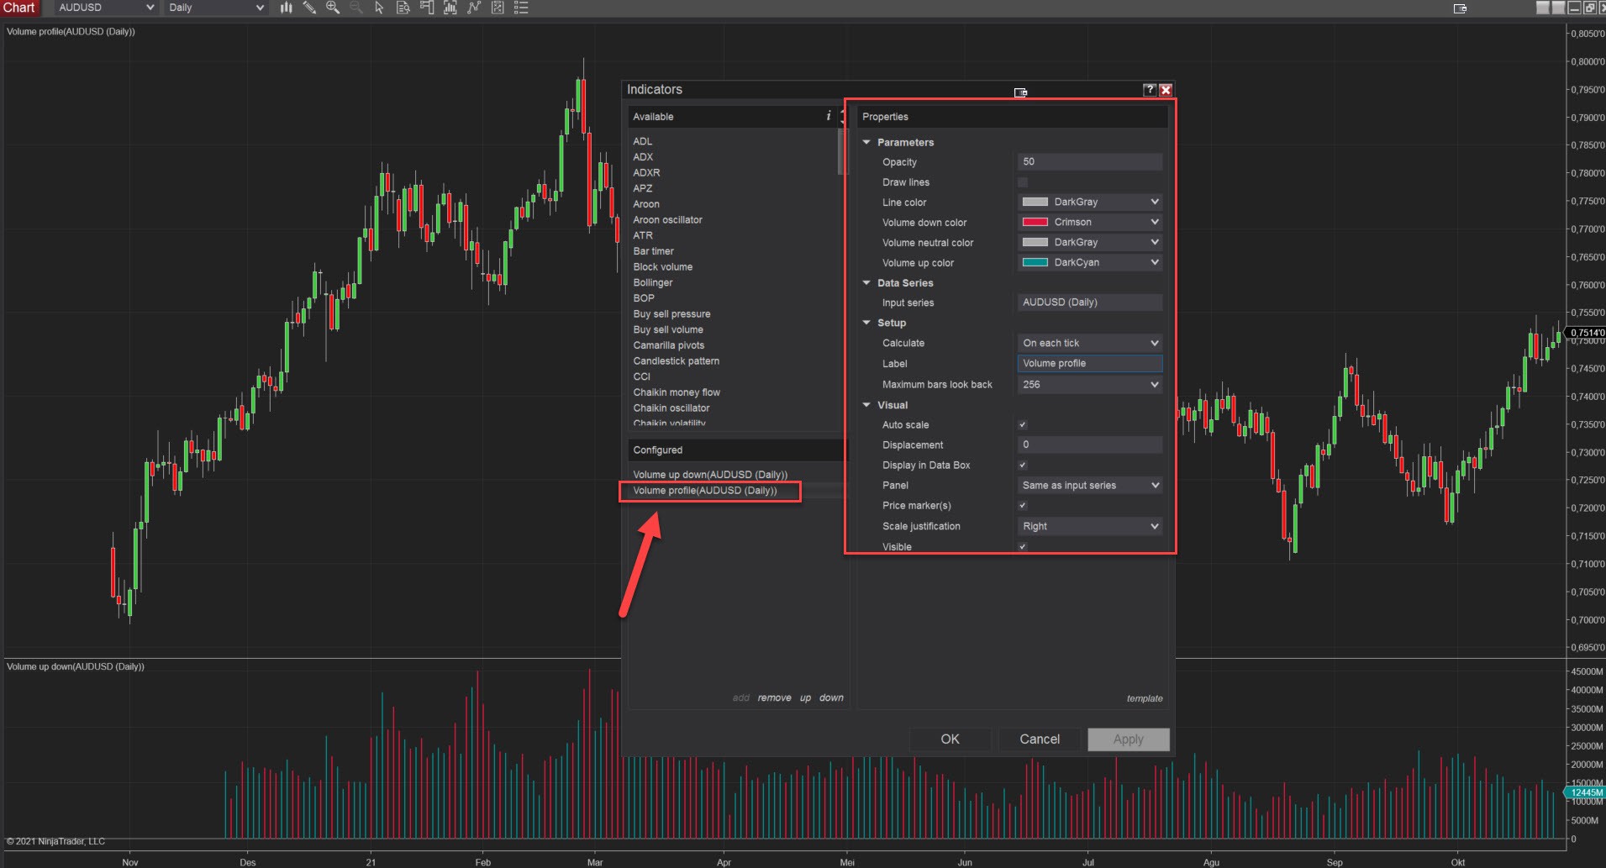Screen dimensions: 1606x868
Task: Open the data box icon
Action: [x=403, y=8]
